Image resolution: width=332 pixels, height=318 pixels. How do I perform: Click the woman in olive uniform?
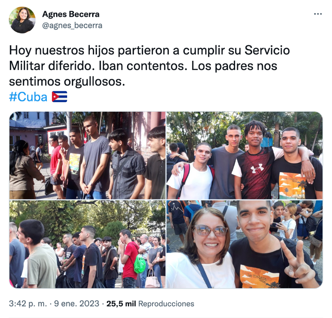[23, 170]
